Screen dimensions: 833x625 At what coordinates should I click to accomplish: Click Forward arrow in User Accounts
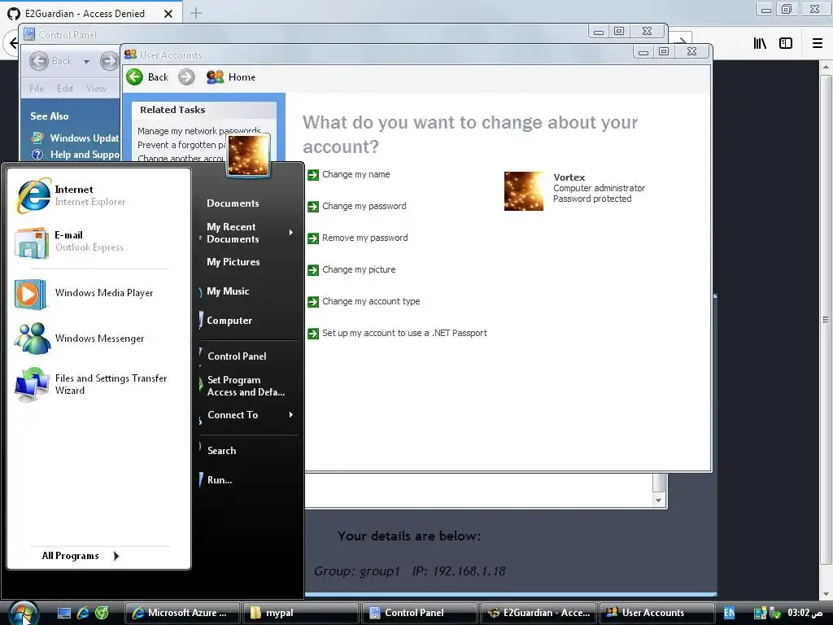[x=186, y=77]
